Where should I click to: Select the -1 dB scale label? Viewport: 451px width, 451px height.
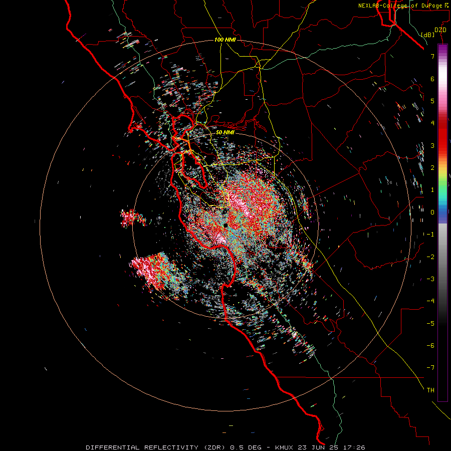tap(430, 235)
